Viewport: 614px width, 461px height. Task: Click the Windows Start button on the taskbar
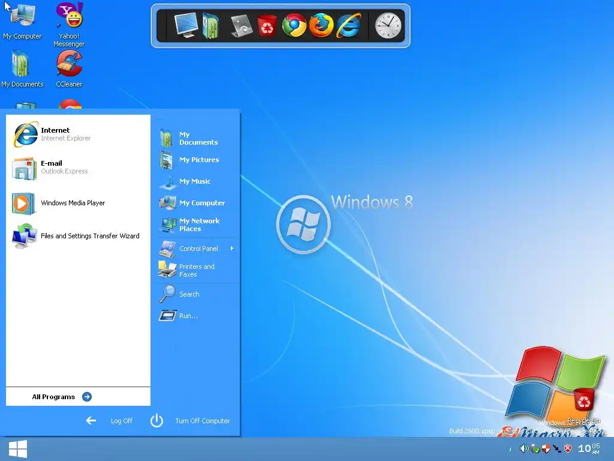(x=17, y=449)
